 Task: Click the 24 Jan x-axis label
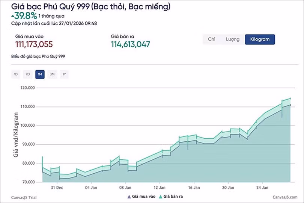(262, 187)
